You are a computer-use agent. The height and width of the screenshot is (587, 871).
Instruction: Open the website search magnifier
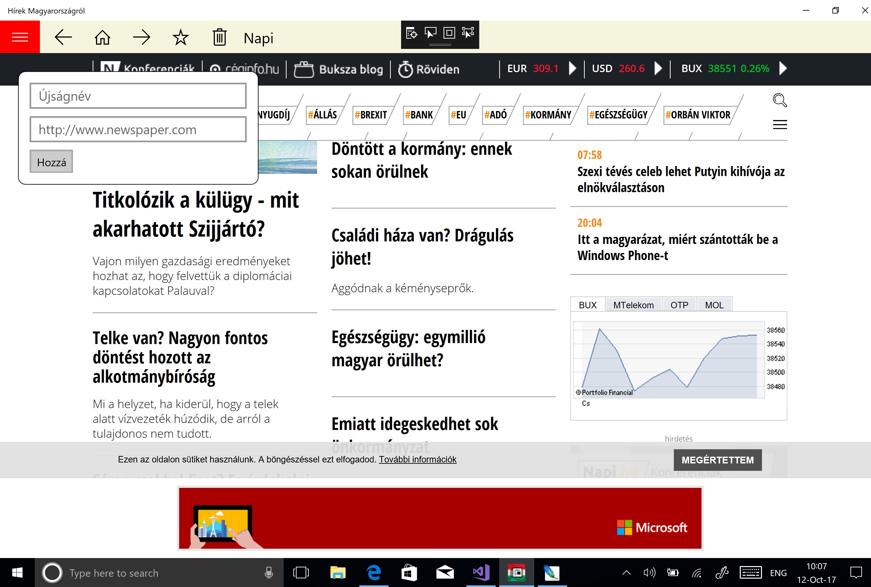click(x=779, y=100)
